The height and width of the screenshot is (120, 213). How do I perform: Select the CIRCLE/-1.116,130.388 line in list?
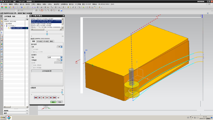point(46,27)
